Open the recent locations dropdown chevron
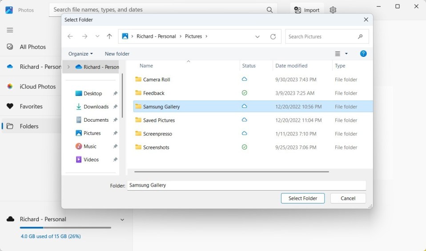 tap(97, 36)
